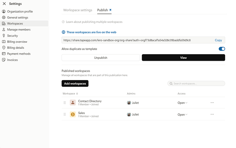The image size is (236, 148).
Task: Sort by the Workspace column header arrow
Action: point(77,93)
